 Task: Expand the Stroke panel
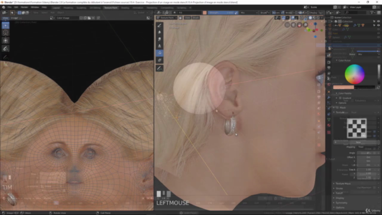339,189
